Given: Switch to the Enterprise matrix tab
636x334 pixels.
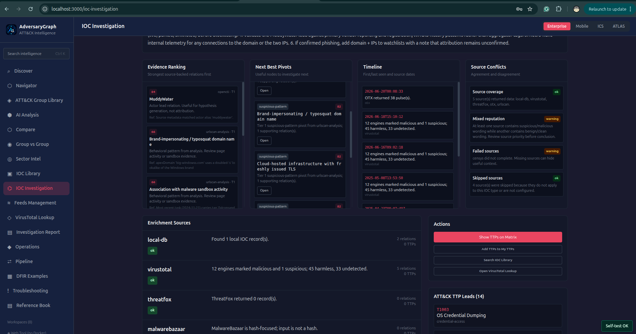Looking at the screenshot, I should (557, 26).
